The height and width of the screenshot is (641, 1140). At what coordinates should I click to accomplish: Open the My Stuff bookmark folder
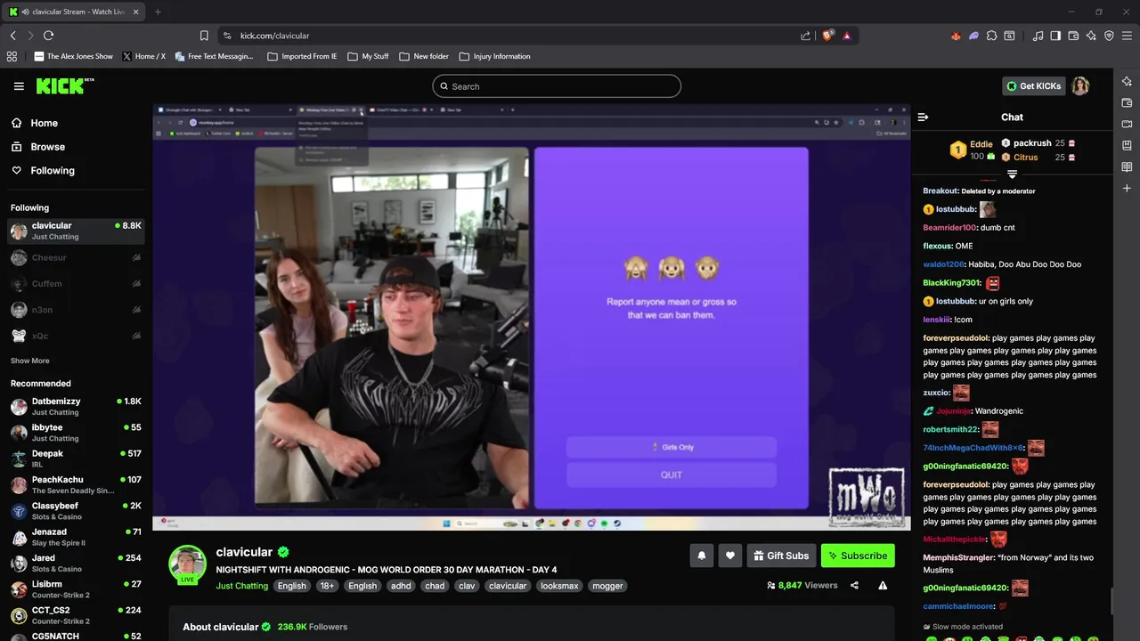[x=368, y=56]
